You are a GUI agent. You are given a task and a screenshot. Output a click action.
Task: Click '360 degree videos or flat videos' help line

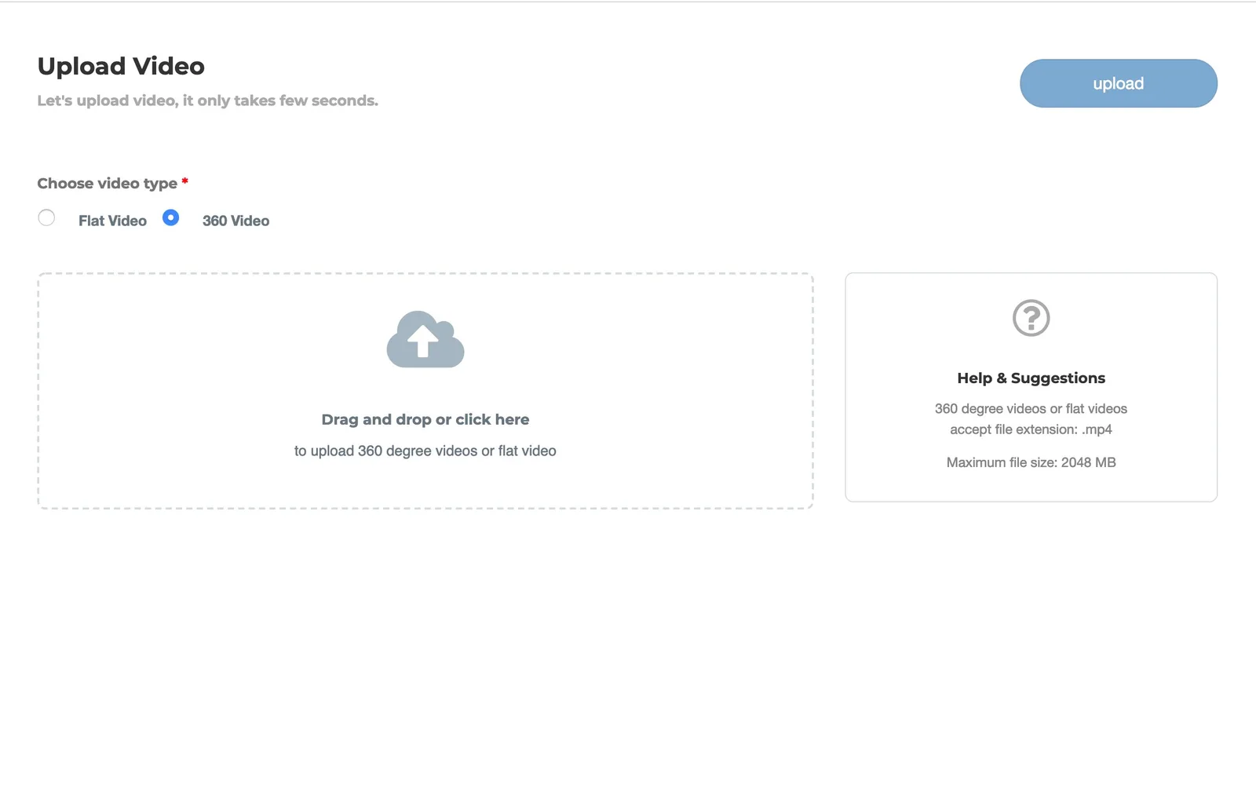[x=1031, y=409]
